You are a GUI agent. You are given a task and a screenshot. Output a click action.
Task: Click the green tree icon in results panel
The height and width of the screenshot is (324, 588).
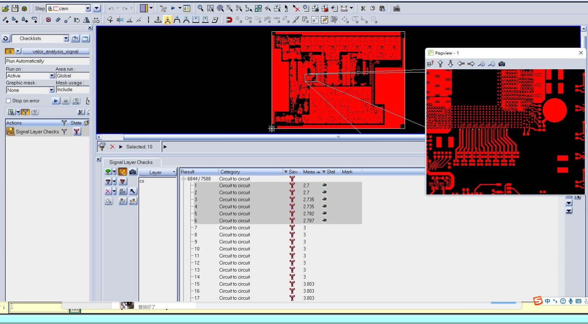click(x=108, y=172)
